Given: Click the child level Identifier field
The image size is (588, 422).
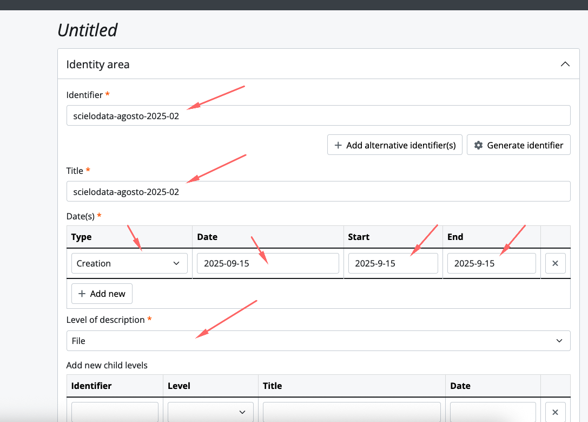Looking at the screenshot, I should pyautogui.click(x=115, y=412).
